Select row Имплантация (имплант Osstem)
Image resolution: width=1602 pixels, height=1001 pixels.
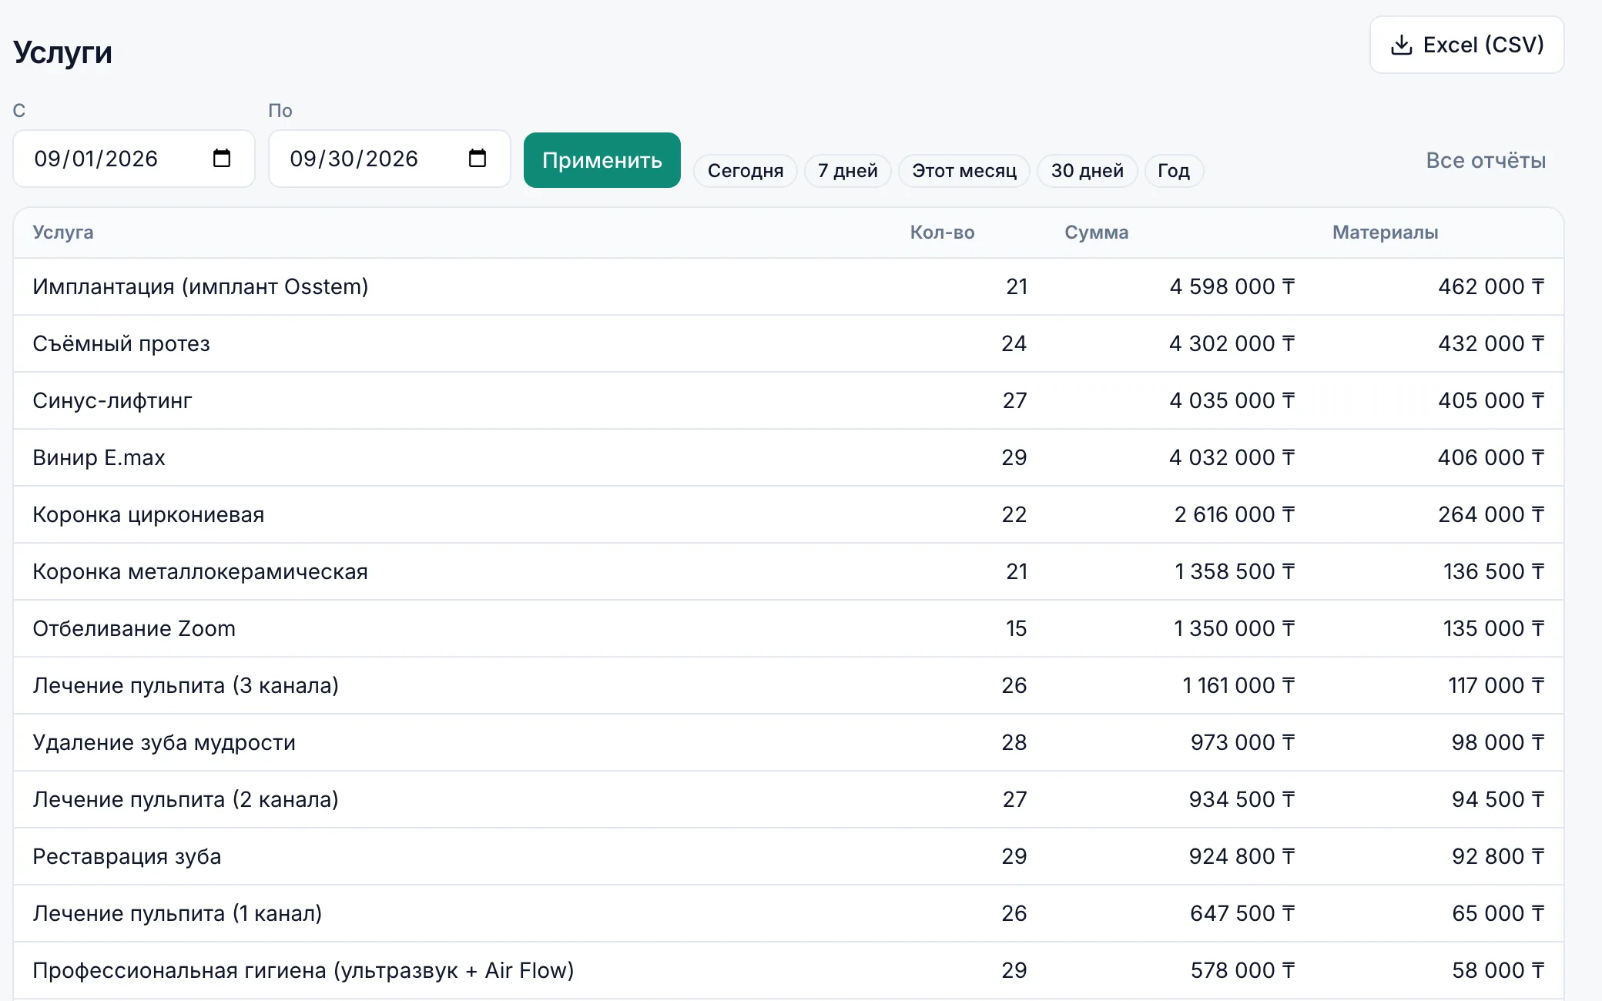[789, 286]
